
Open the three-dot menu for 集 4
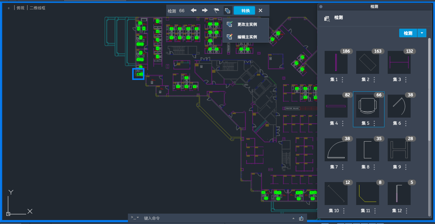click(x=343, y=123)
